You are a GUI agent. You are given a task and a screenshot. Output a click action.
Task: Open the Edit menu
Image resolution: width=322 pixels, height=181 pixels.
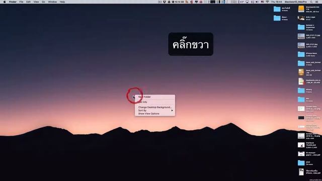click(28, 2)
